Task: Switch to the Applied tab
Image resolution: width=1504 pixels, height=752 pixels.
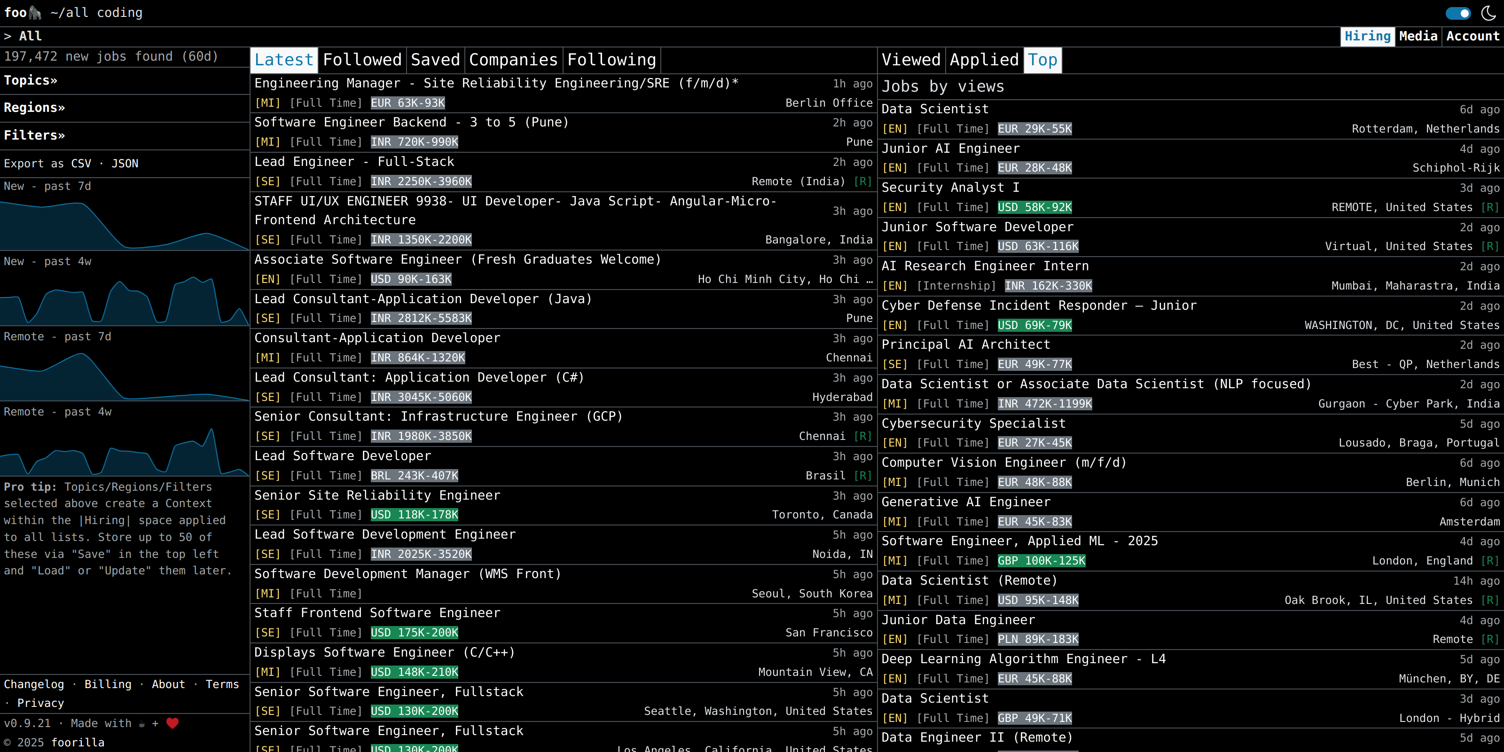Action: point(984,60)
